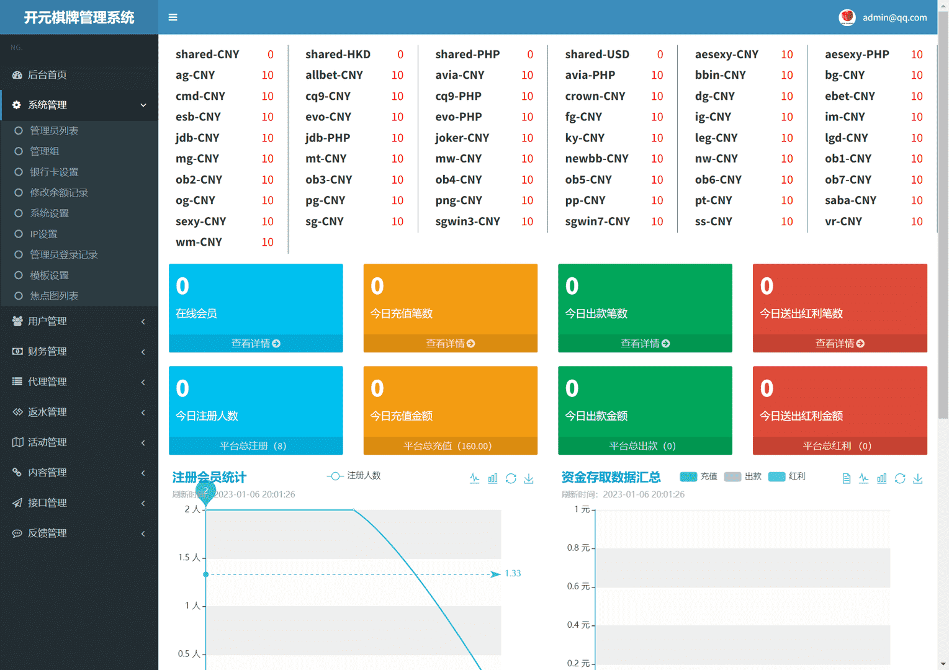Go to 银行卡设置 menu item
949x670 pixels.
coord(54,172)
